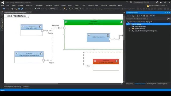Viewport: 171px width, 96px height.
Task: Click the Undo toolbar icon
Action: [x=26, y=9]
